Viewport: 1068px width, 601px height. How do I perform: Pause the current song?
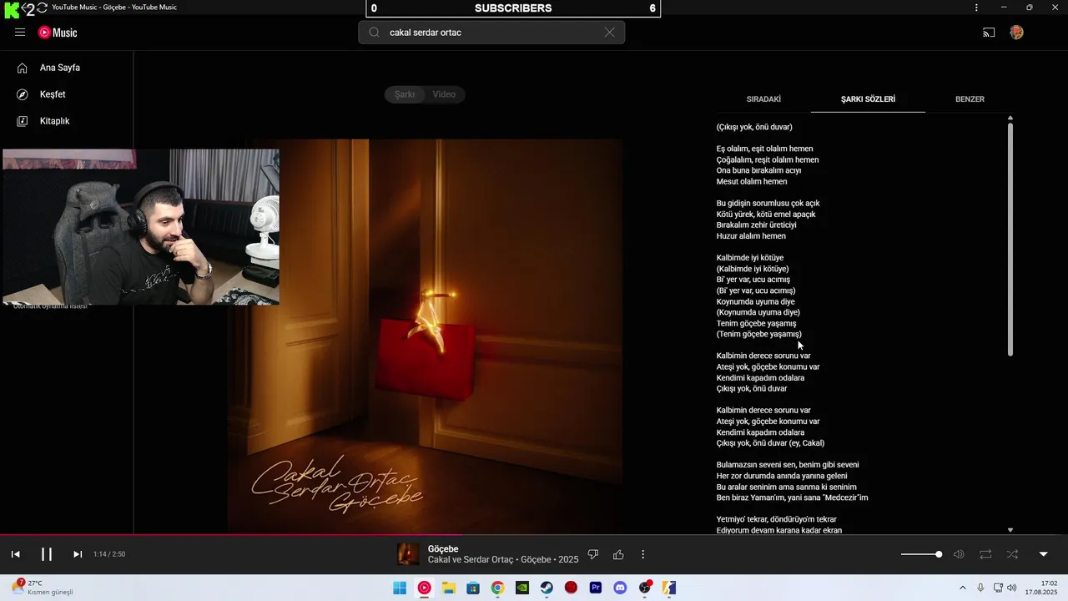point(47,554)
